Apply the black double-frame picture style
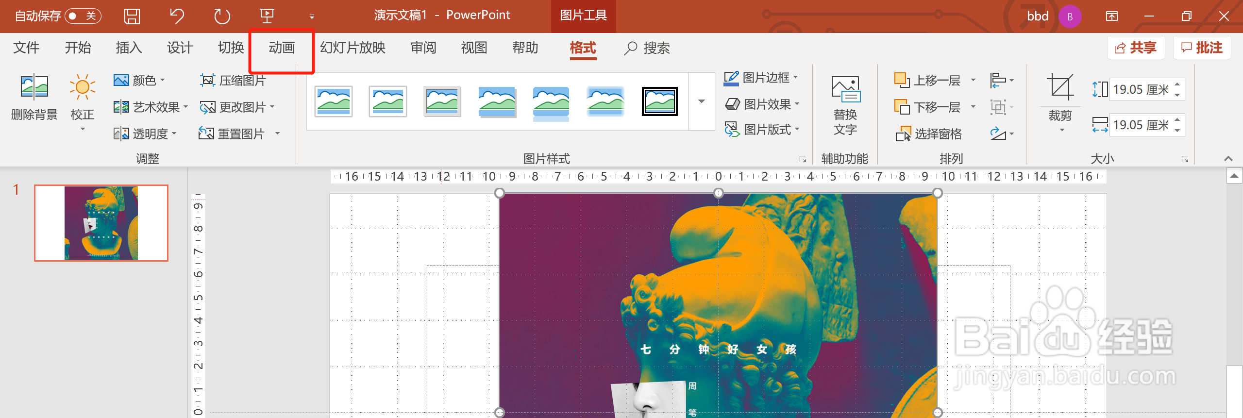Viewport: 1243px width, 418px height. point(659,101)
